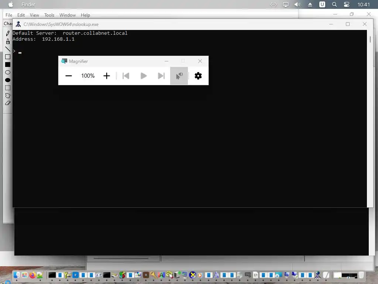Click the nslookup console scrollbar thumb
This screenshot has height=284, width=378.
(370, 39)
